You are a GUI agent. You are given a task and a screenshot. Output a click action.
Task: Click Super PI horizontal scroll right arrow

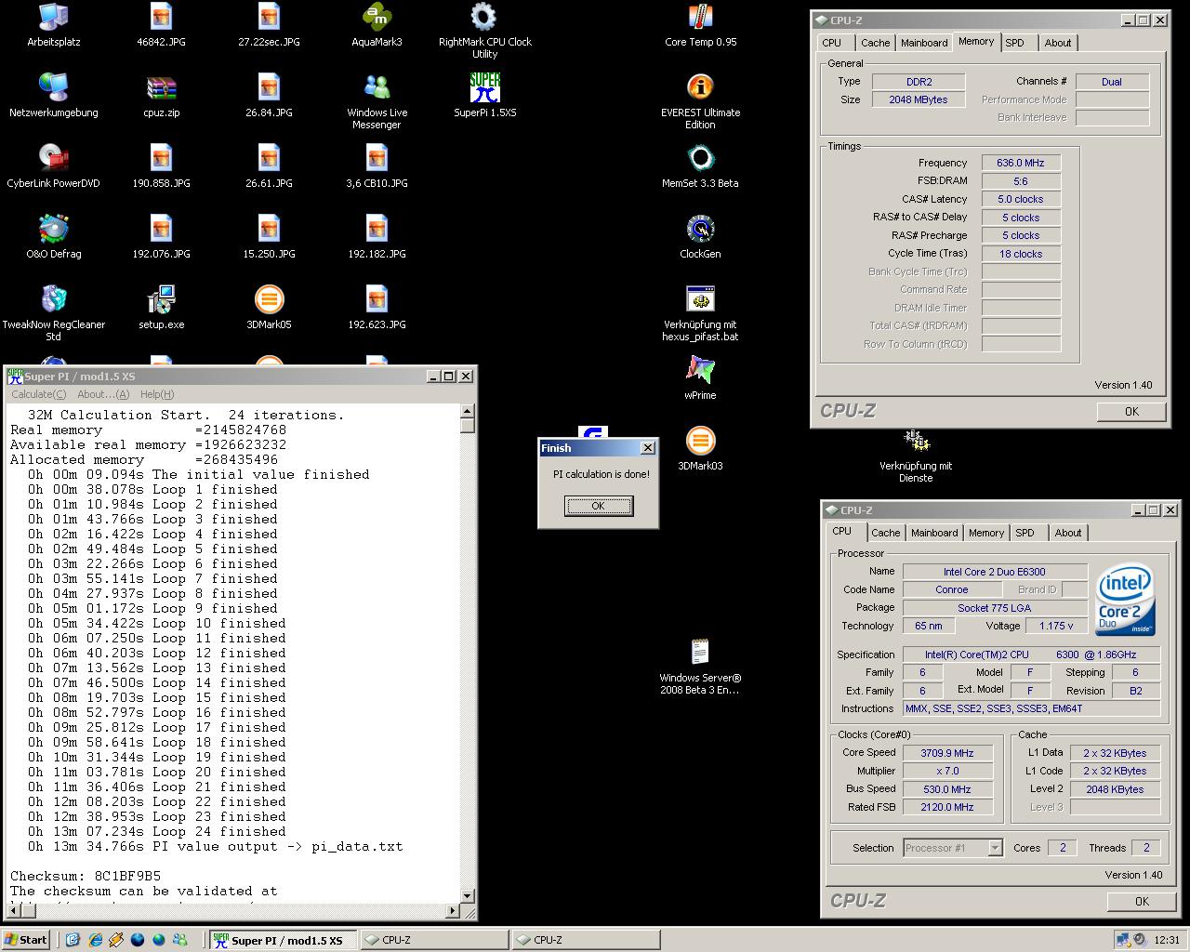(x=452, y=910)
